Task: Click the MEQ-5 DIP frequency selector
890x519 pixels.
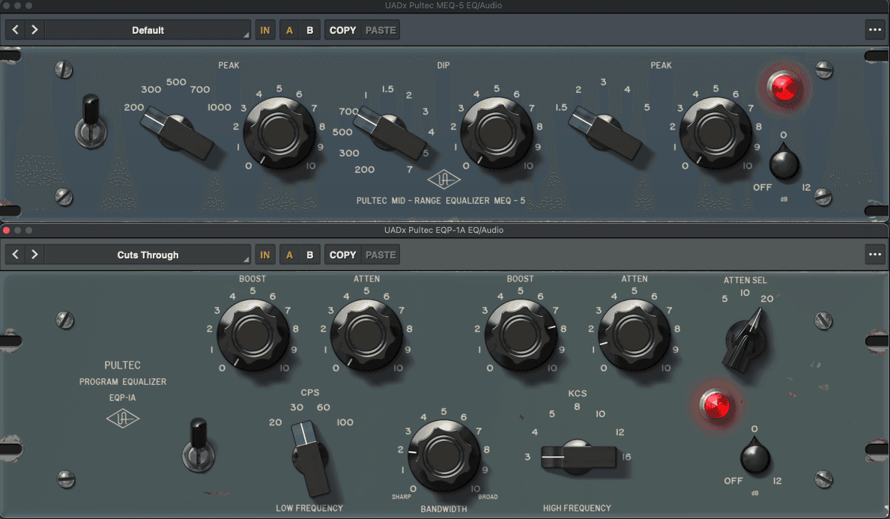Action: click(390, 132)
